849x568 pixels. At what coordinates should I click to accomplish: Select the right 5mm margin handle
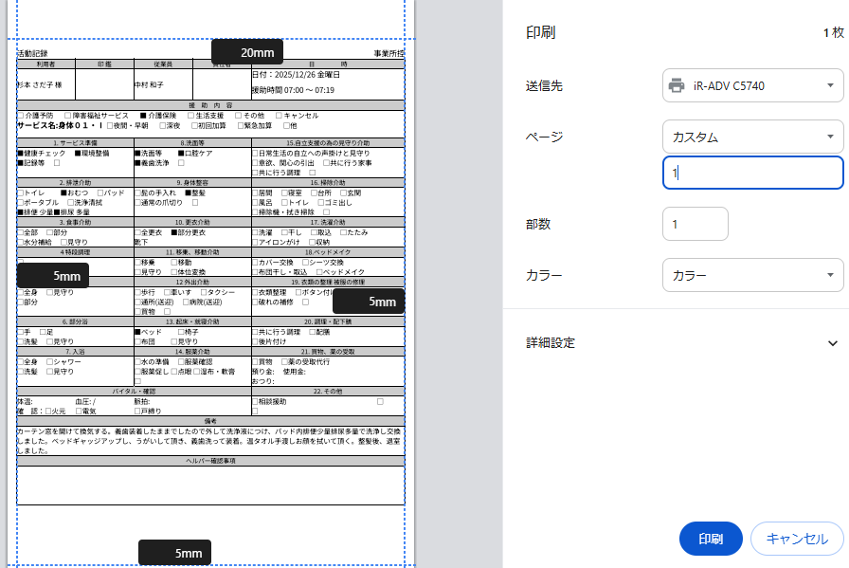point(369,302)
